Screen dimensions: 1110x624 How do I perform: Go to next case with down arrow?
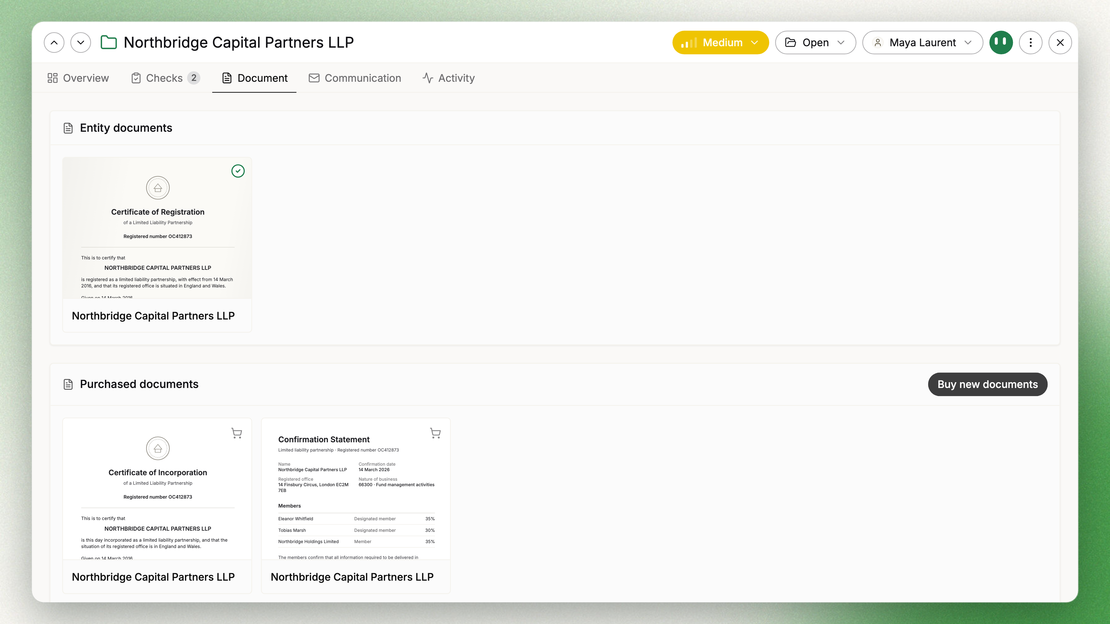pyautogui.click(x=81, y=42)
